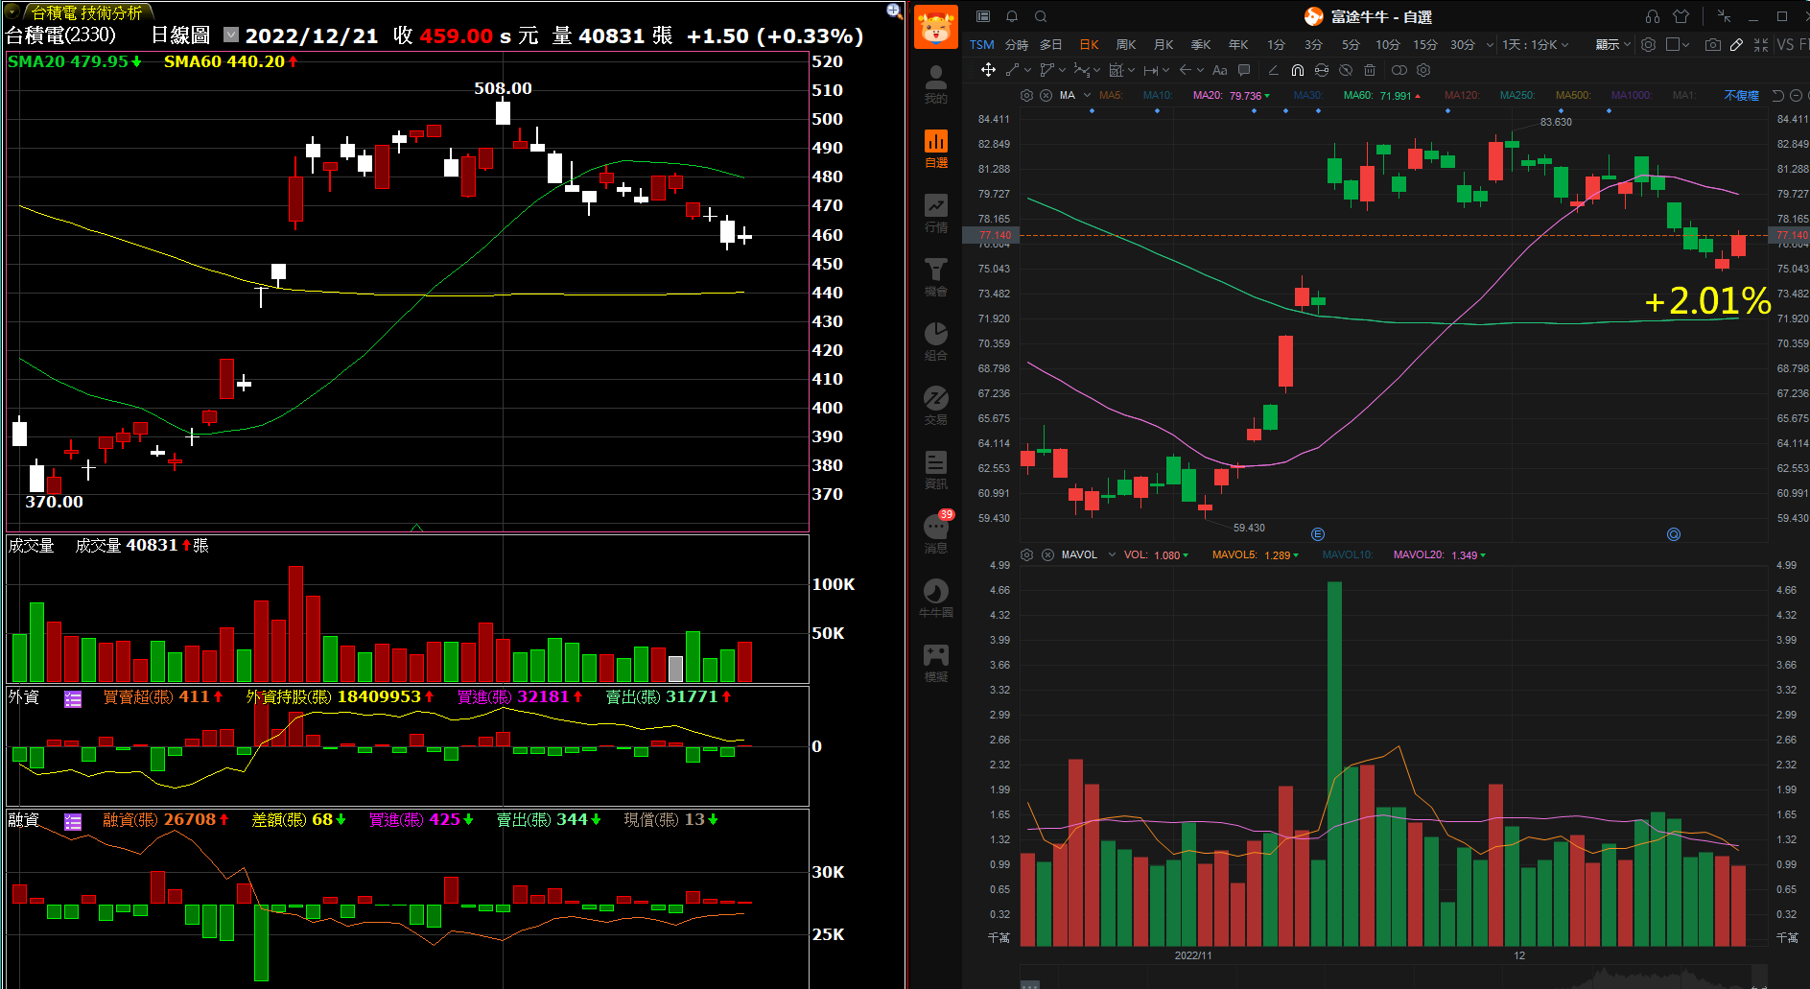This screenshot has height=989, width=1810.
Task: Open the 模擬 paper trading sidebar icon
Action: coord(935,663)
